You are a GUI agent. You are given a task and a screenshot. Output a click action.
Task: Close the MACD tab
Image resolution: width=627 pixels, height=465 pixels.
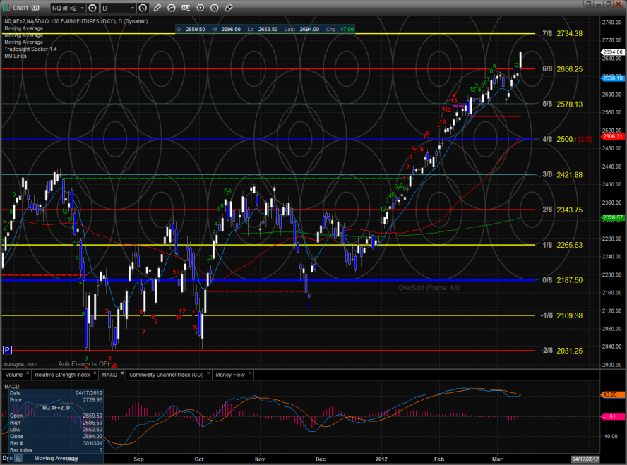[121, 372]
